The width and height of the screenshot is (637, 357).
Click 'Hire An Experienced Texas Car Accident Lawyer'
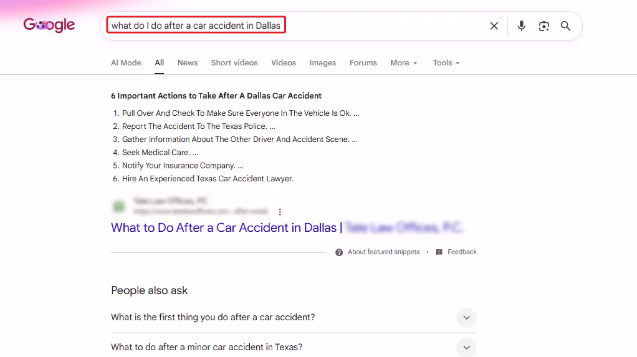coord(208,178)
